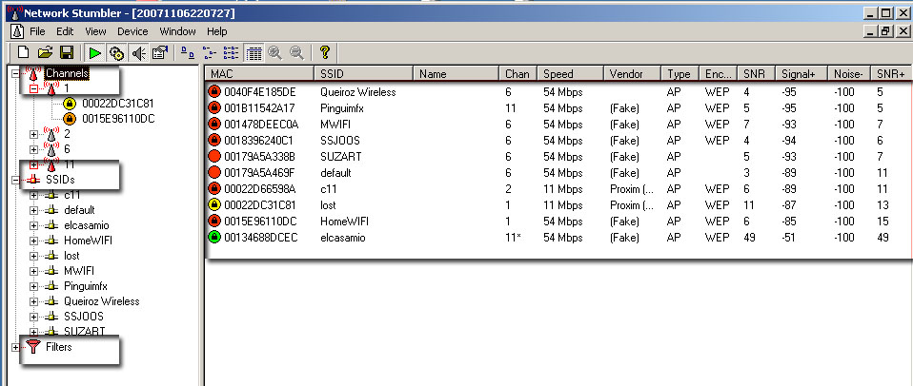The width and height of the screenshot is (913, 386).
Task: Expand the default SSID node
Action: 33,210
